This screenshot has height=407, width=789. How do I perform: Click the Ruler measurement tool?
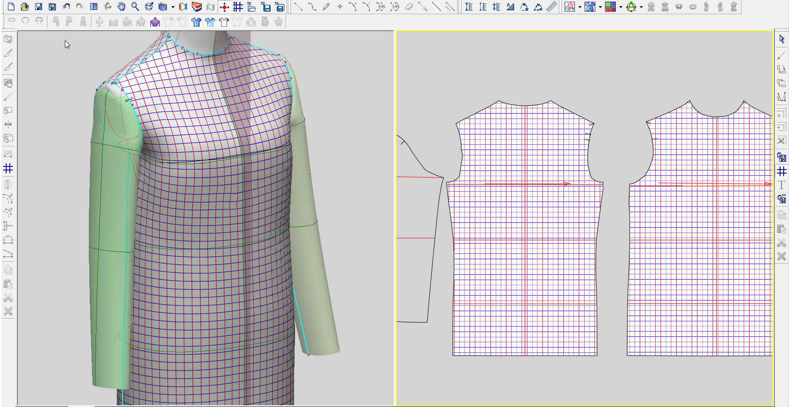[x=552, y=7]
